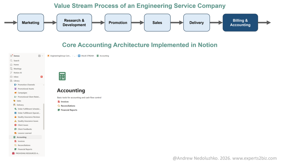The height and width of the screenshot is (164, 284).
Task: Click the new page compose icon
Action: point(39,56)
